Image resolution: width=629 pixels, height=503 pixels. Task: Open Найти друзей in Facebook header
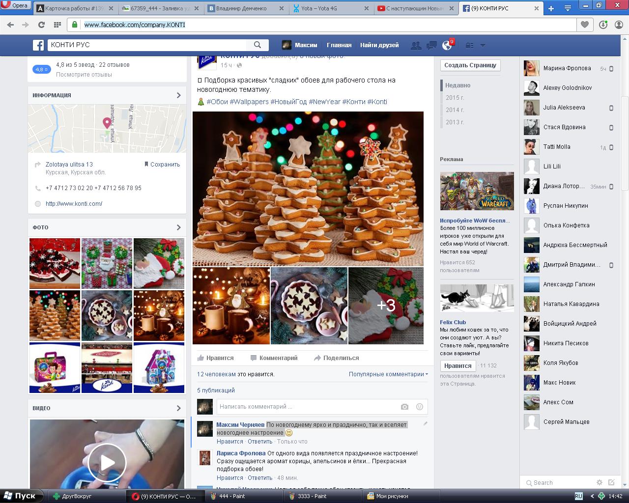[379, 45]
